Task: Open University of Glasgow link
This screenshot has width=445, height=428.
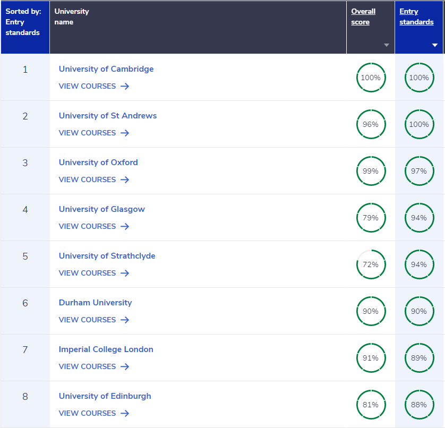Action: [102, 209]
